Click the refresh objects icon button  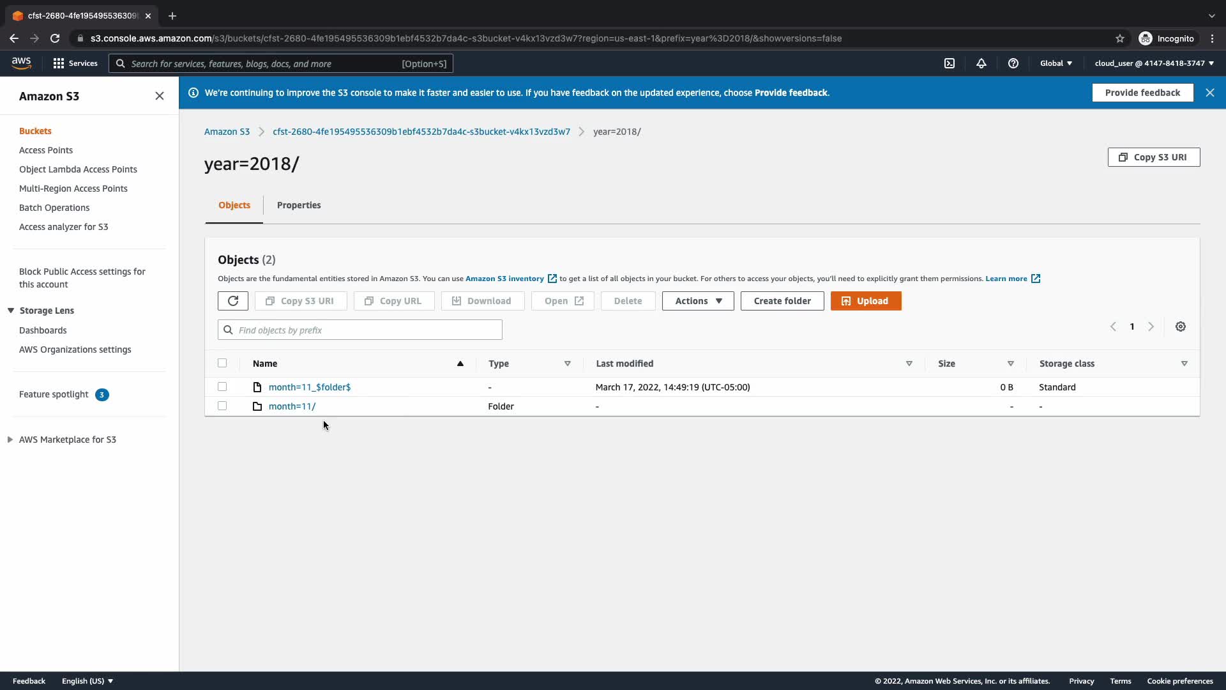click(x=232, y=301)
